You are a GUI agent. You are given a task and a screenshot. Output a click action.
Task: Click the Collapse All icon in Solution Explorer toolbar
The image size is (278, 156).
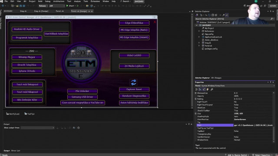click(x=213, y=15)
